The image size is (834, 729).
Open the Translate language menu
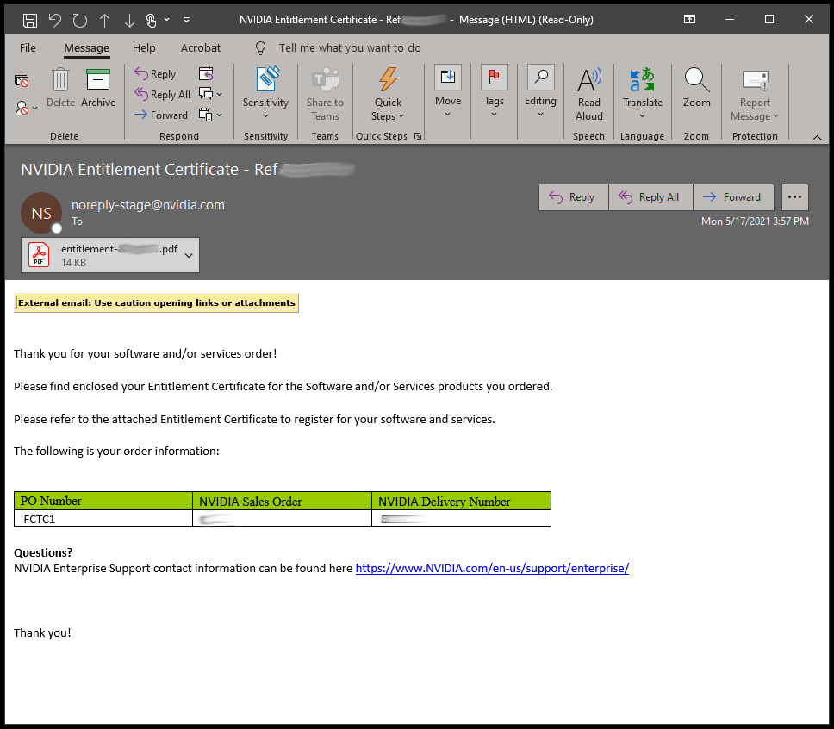click(x=643, y=94)
